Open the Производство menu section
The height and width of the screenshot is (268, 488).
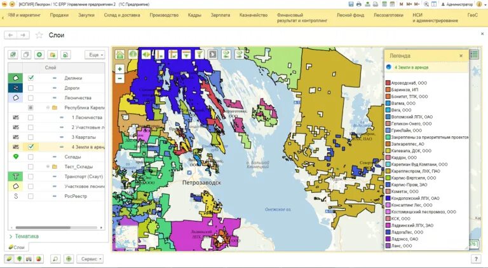click(164, 15)
